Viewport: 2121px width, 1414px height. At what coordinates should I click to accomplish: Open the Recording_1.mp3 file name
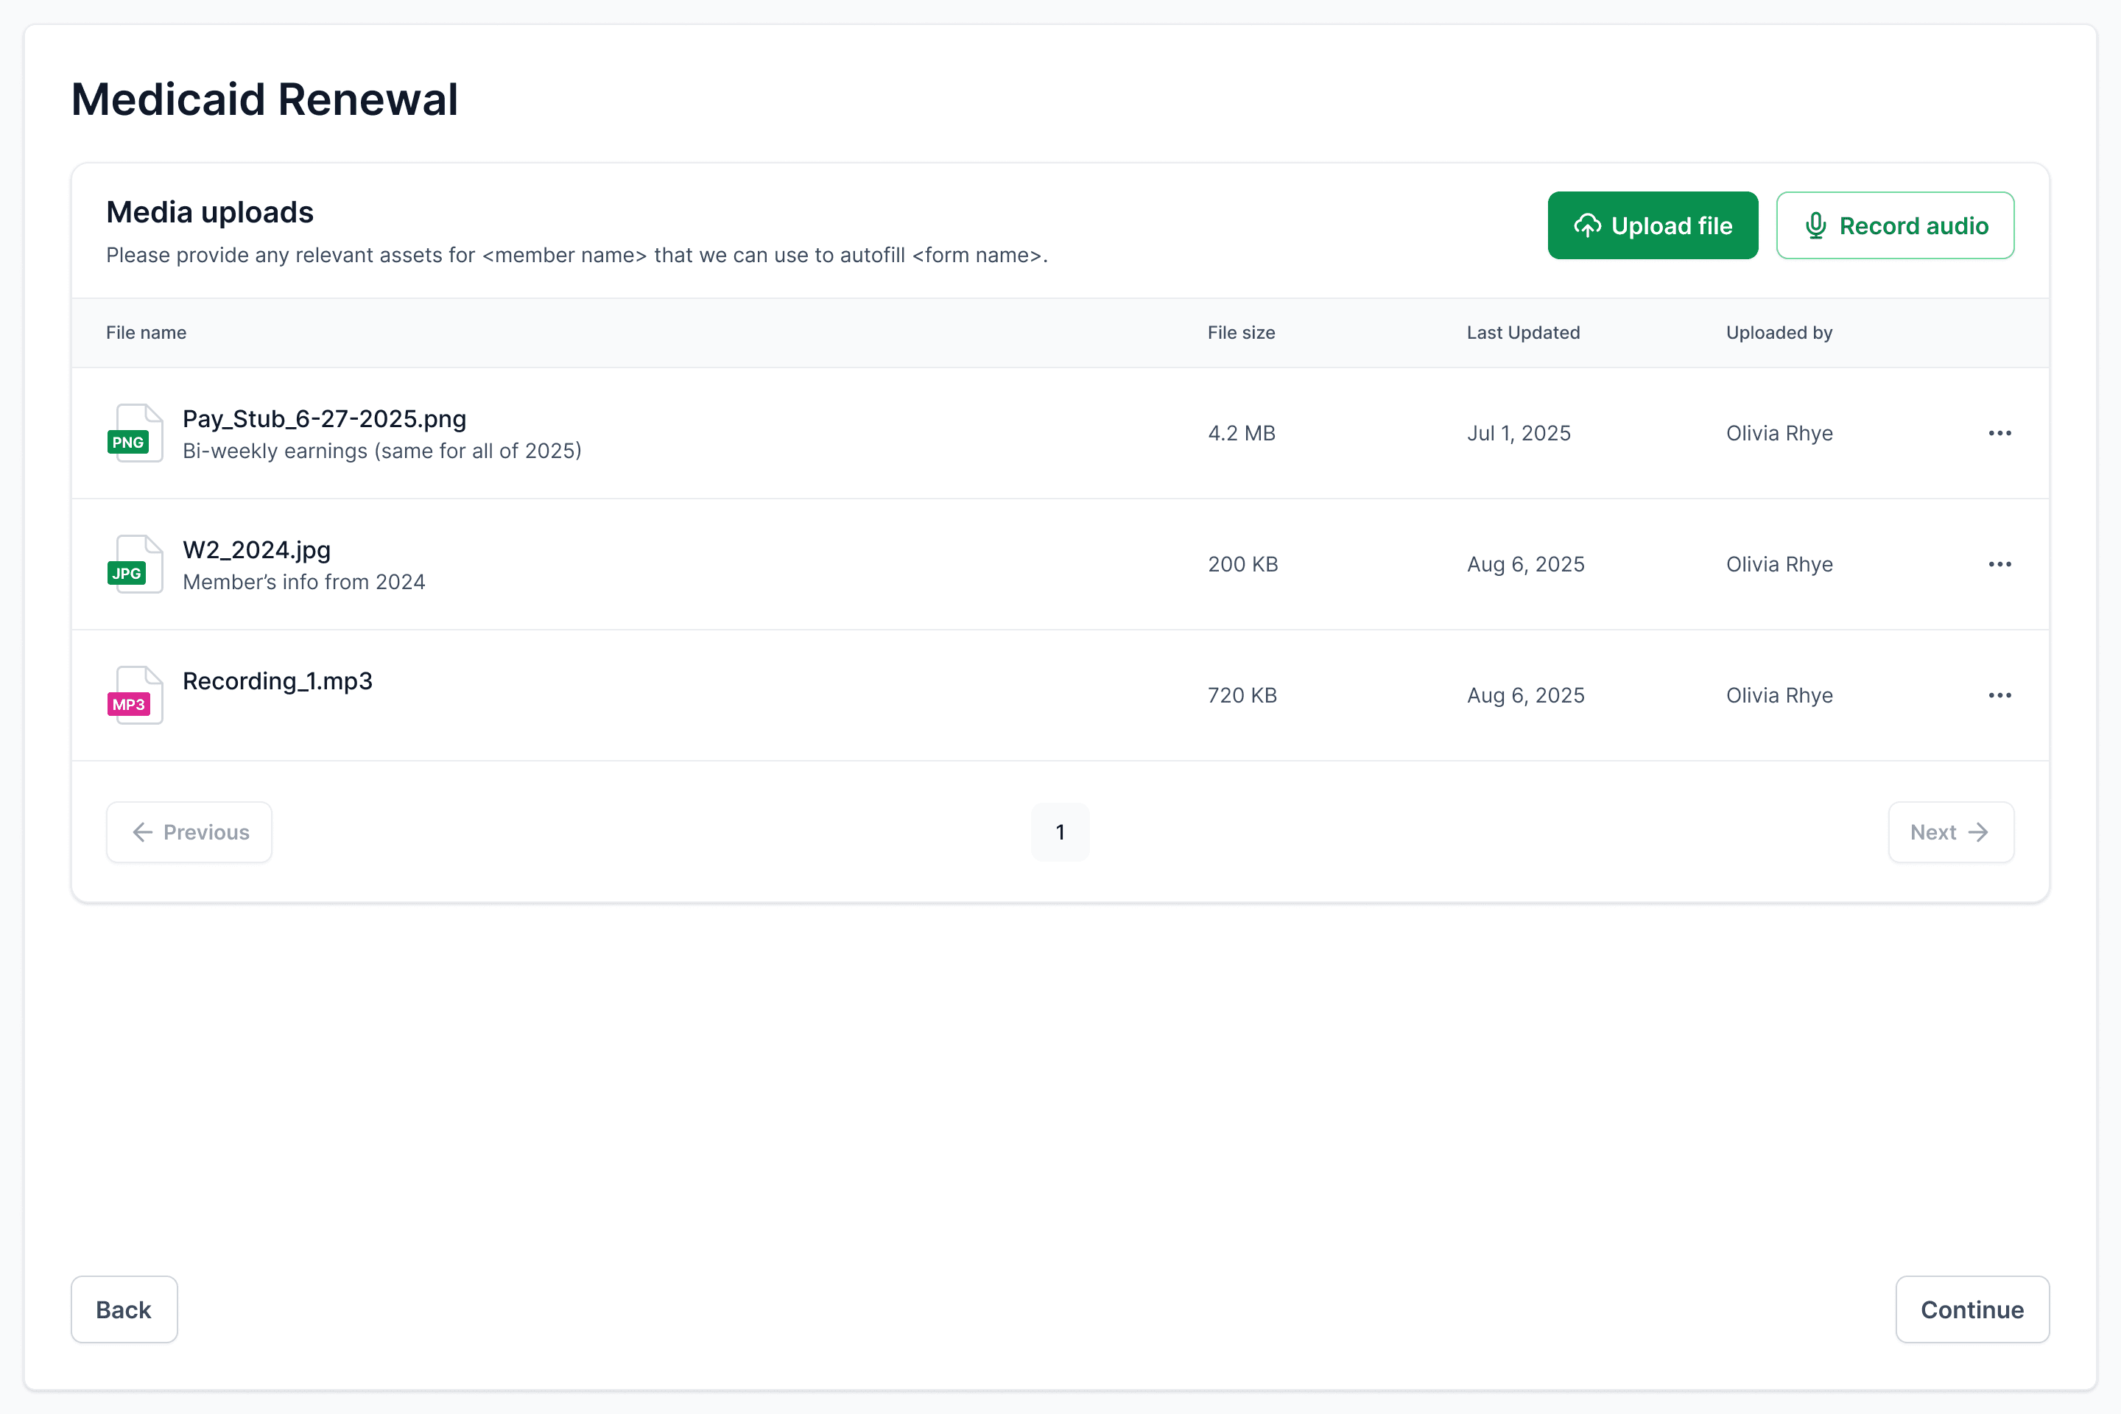point(277,680)
